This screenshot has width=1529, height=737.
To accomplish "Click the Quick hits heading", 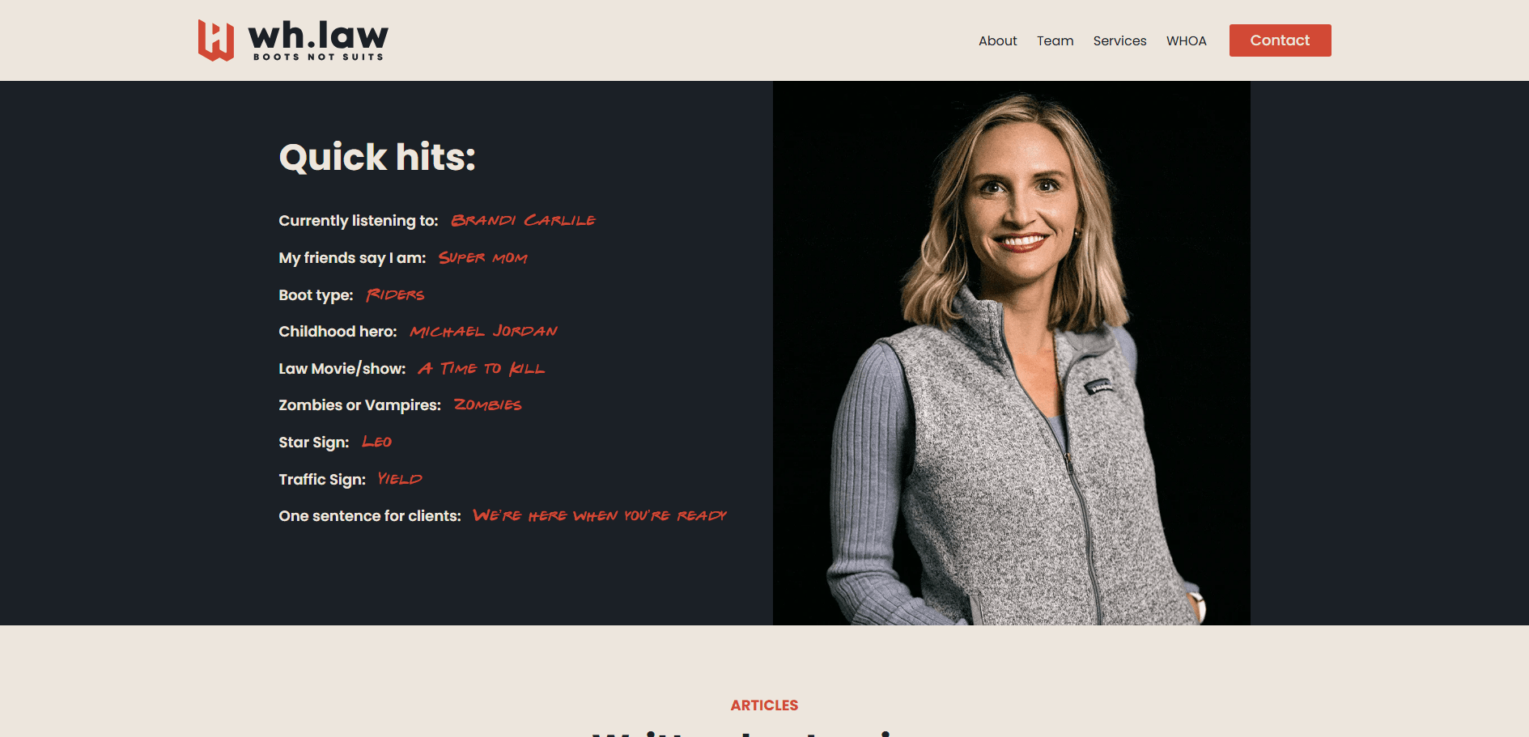I will tap(377, 157).
